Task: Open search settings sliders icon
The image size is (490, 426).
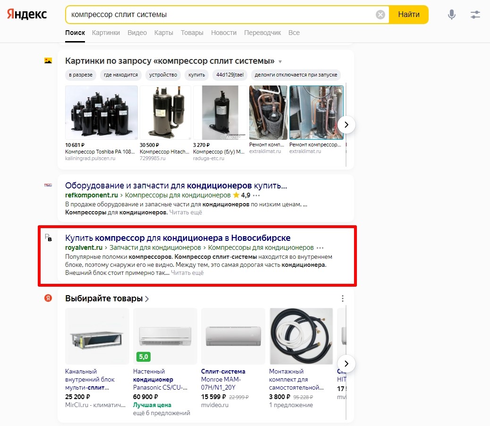Action: pos(475,15)
